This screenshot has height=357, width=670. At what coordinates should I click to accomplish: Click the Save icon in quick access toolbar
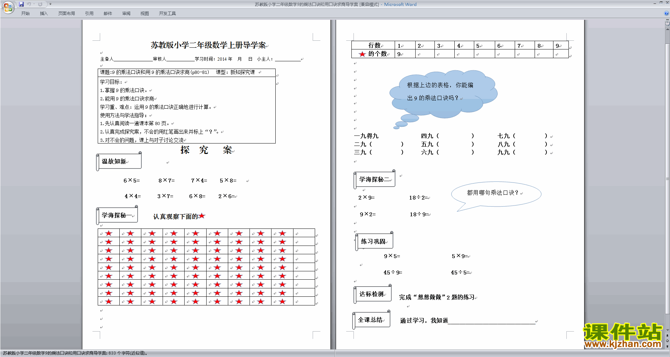coord(21,4)
